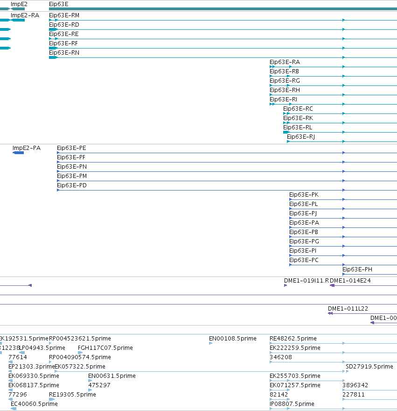
Task: Click the 475297 feature label
Action: coord(99,385)
